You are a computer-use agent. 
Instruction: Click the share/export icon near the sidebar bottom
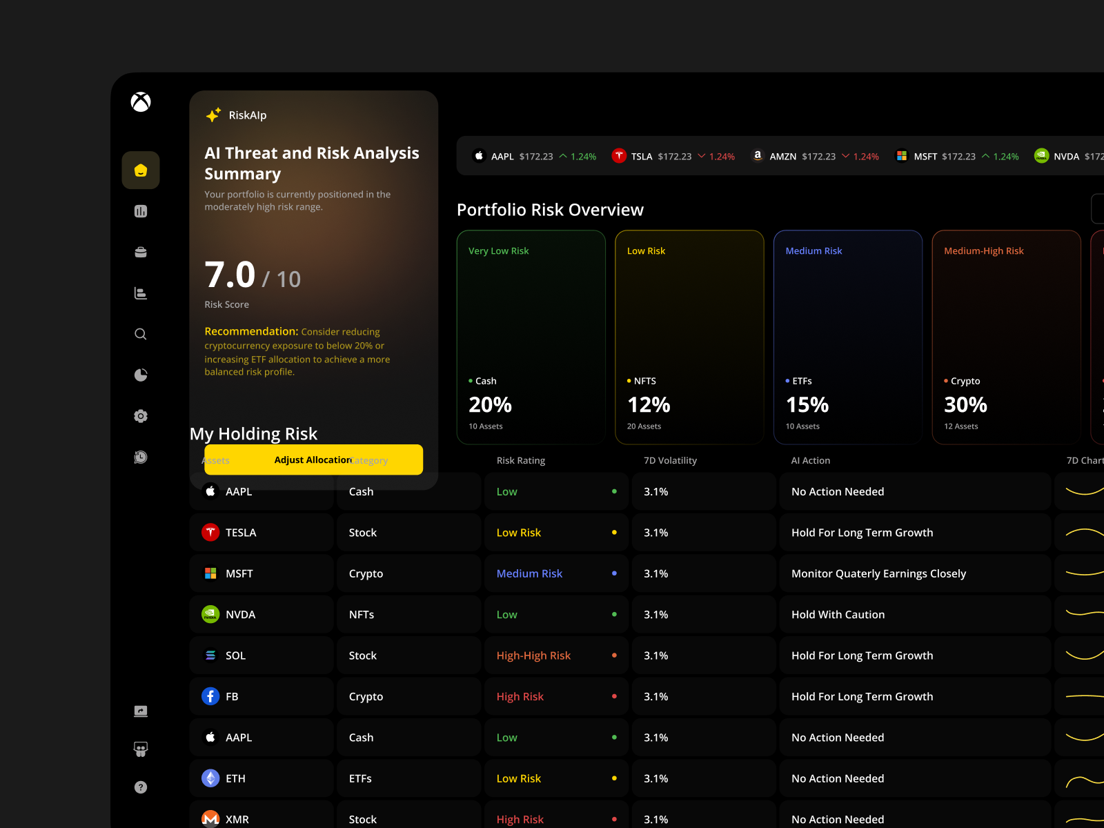point(140,711)
